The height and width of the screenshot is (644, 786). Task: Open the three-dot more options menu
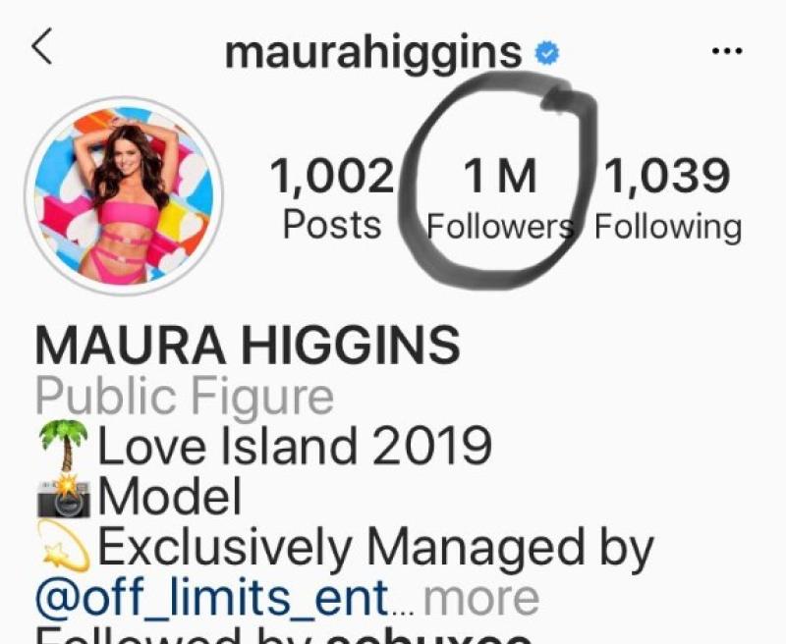pos(727,51)
